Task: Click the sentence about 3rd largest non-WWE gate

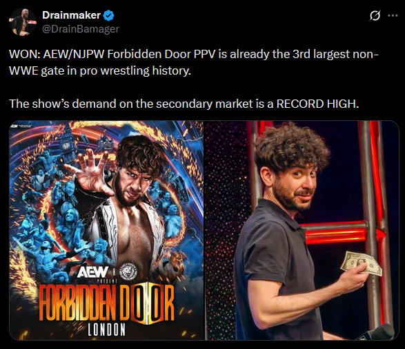Action: (195, 62)
